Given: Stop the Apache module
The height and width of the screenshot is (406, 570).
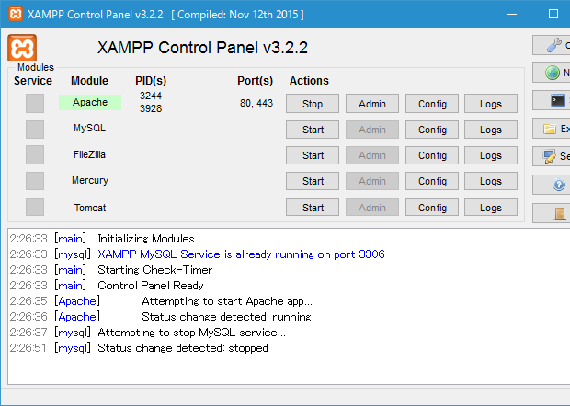Looking at the screenshot, I should click(x=313, y=104).
